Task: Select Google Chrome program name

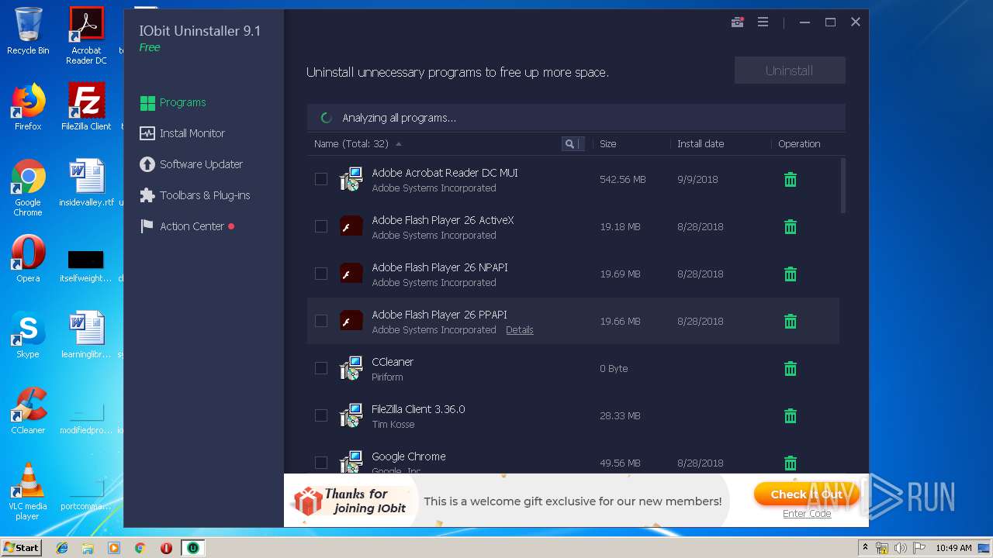Action: 409,456
